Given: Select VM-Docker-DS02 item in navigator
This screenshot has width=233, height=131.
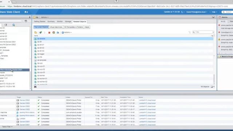Looking at the screenshot, I should click(8, 44).
